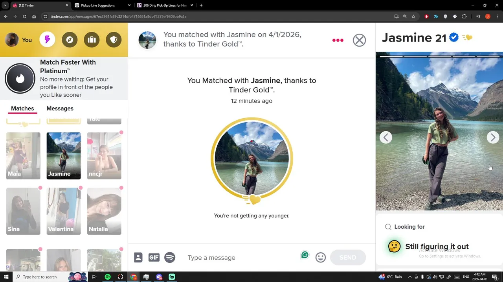Click the purple lightning Boost icon

pos(47,40)
